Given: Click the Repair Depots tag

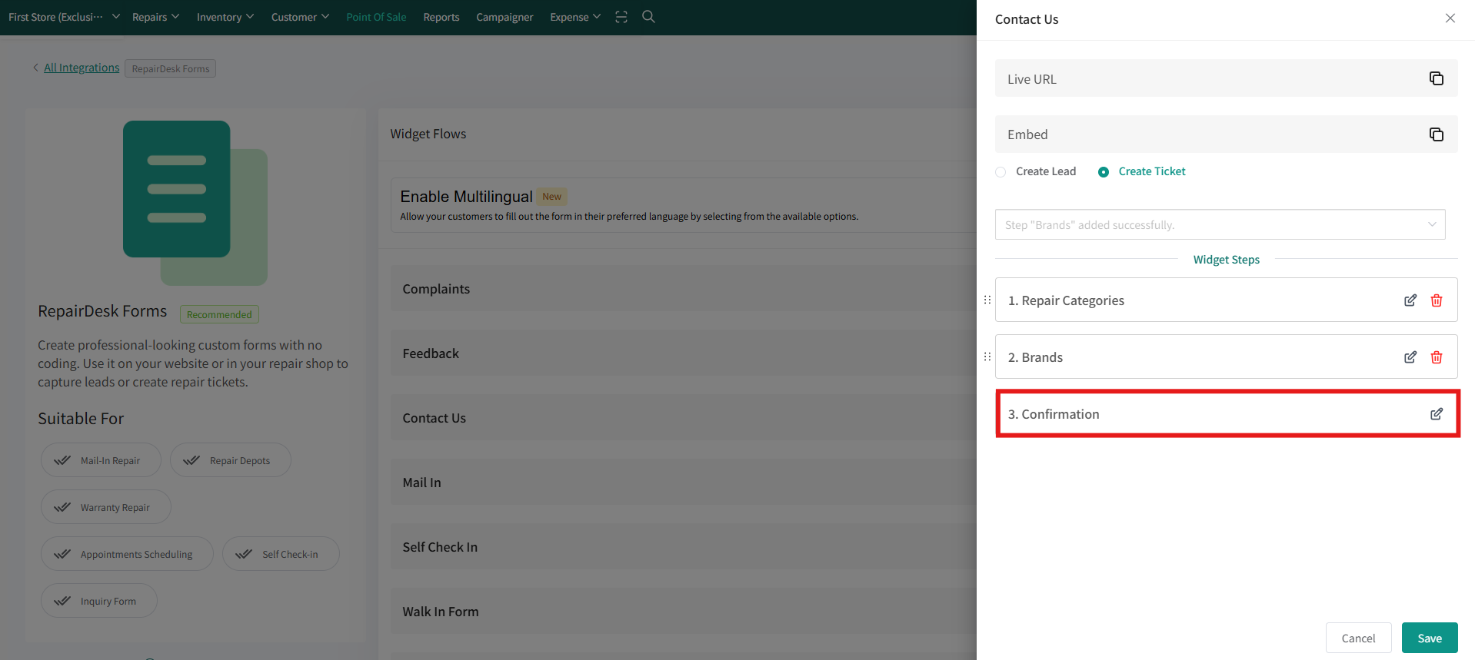Looking at the screenshot, I should [x=230, y=460].
